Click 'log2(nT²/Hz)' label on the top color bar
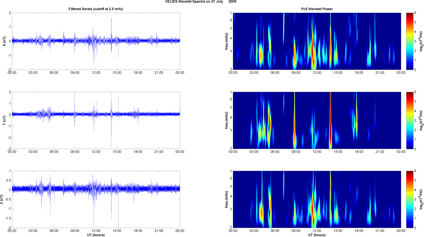The height and width of the screenshot is (237, 424). pyautogui.click(x=421, y=41)
